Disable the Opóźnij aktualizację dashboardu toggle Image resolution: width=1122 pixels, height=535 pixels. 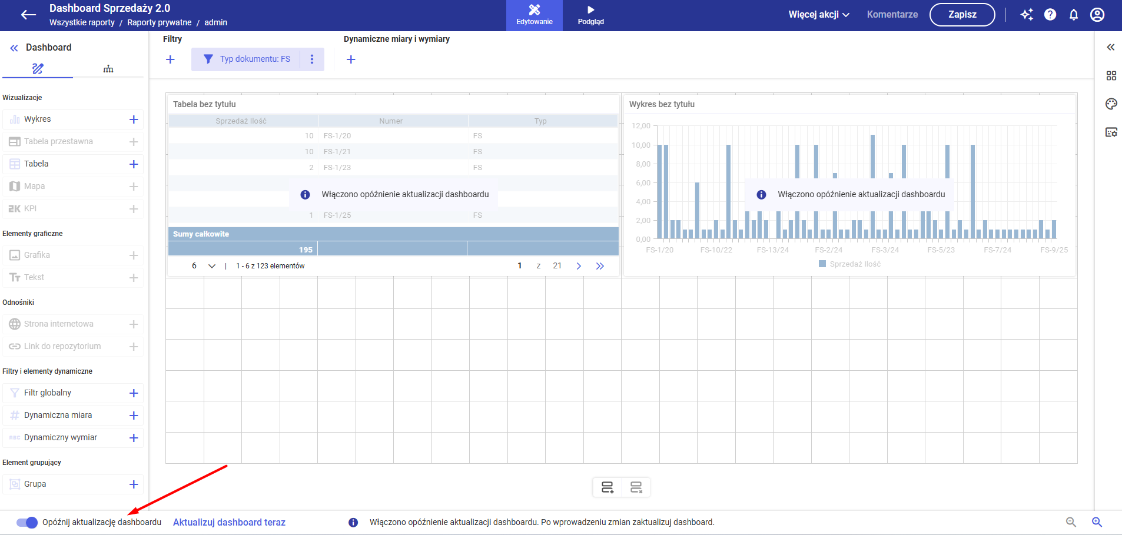(x=27, y=522)
